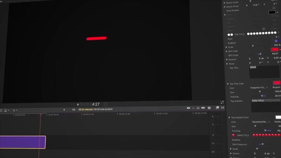Pause playback in the viewer
Screen dimensions: 281x158
point(78,104)
